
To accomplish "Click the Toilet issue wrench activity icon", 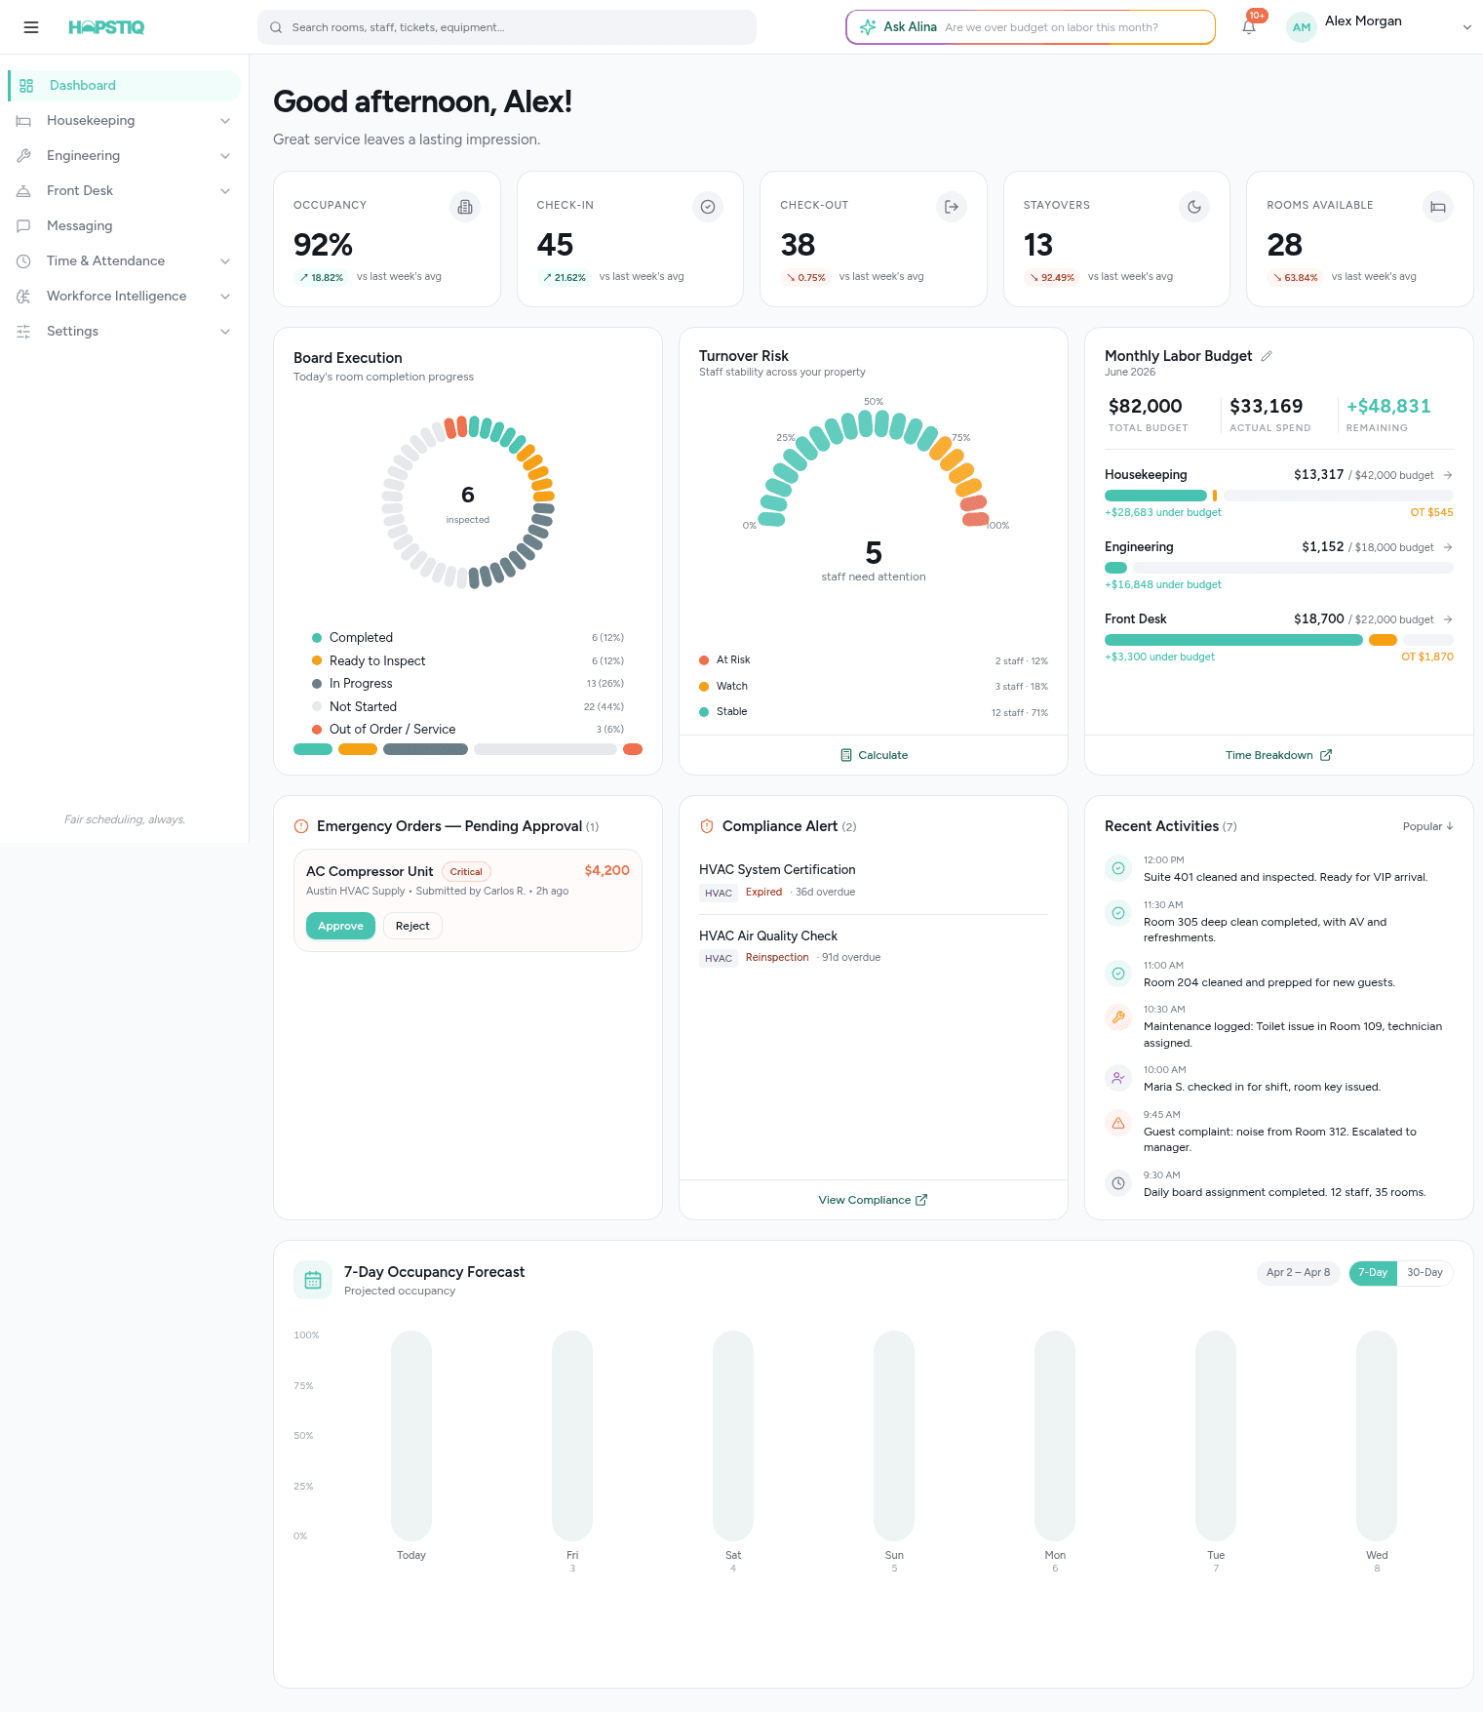I will 1118,1017.
